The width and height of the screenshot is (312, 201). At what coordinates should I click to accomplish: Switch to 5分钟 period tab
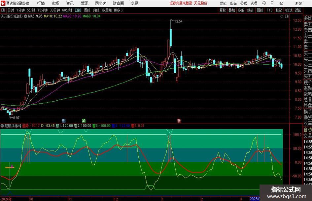click(x=31, y=10)
